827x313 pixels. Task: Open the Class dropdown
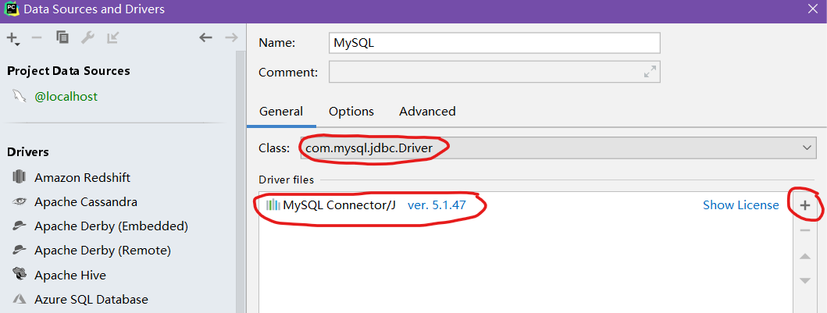coord(558,148)
